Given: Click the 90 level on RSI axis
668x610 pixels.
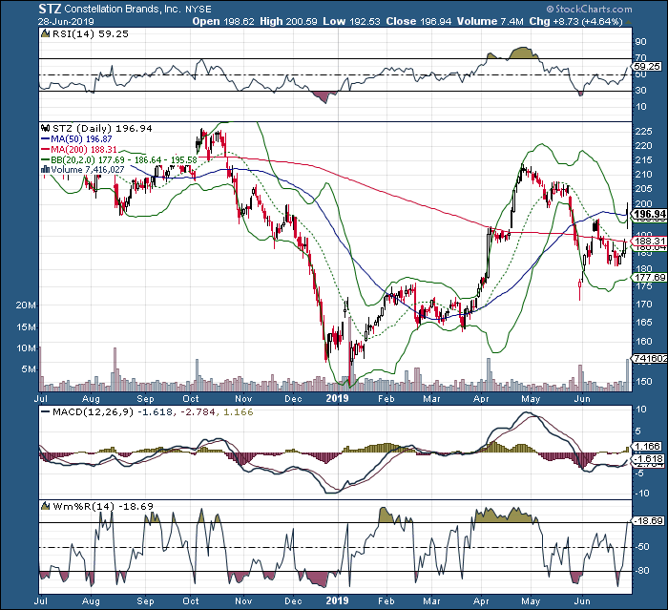Looking at the screenshot, I should [x=640, y=42].
